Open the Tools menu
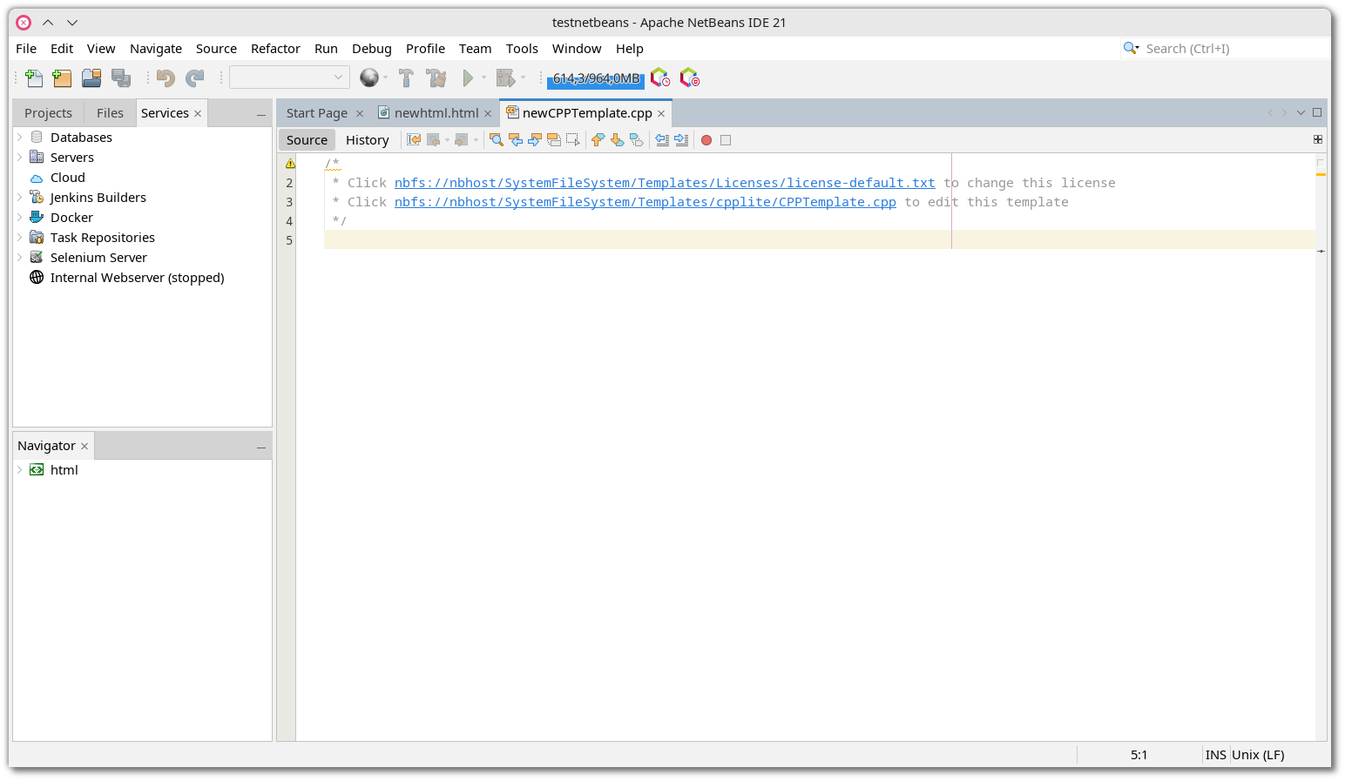The width and height of the screenshot is (1345, 781). [x=522, y=49]
